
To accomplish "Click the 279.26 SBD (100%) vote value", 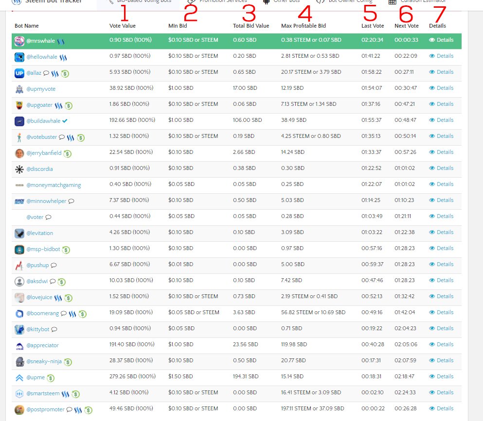I will point(132,376).
